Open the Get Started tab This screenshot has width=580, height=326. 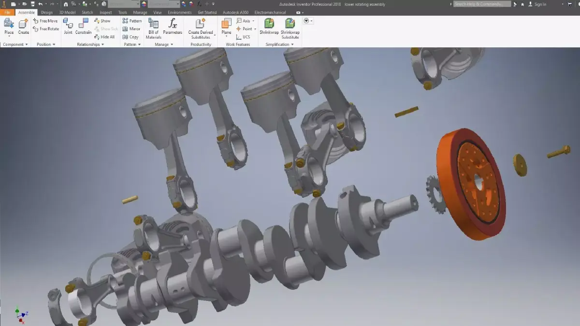tap(207, 12)
